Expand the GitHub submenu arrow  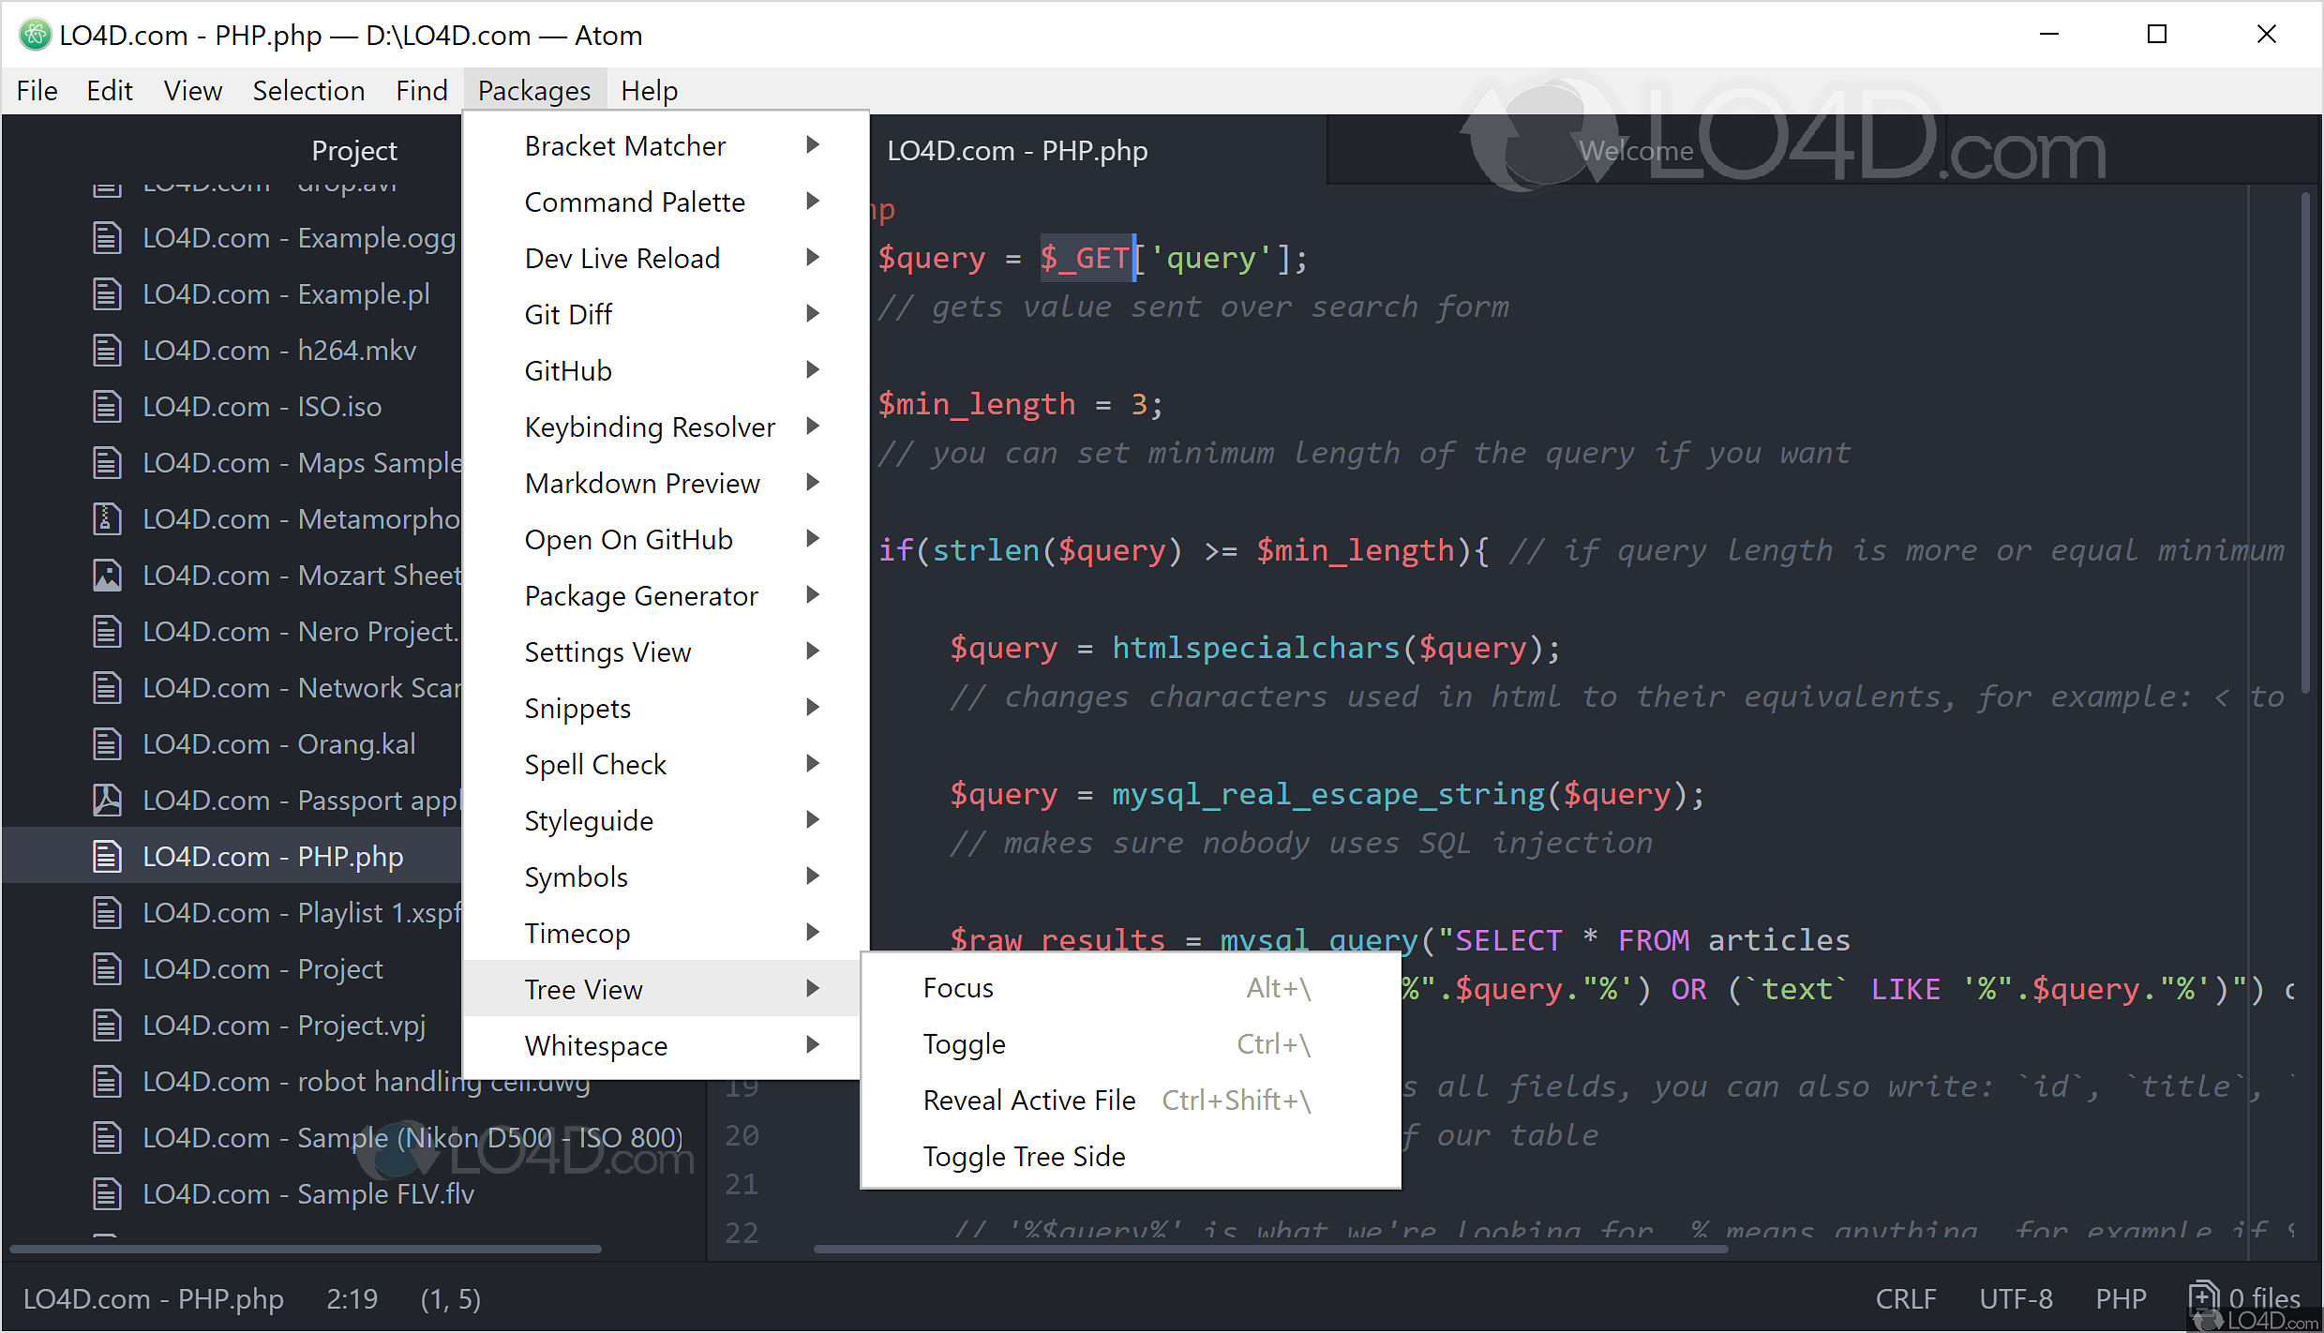tap(813, 370)
